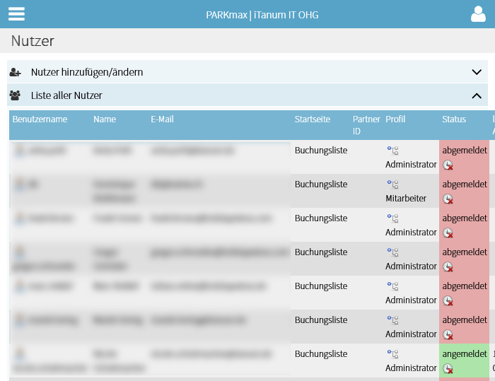Open the user account profile icon
Screen dimensions: 495x381
click(x=478, y=14)
